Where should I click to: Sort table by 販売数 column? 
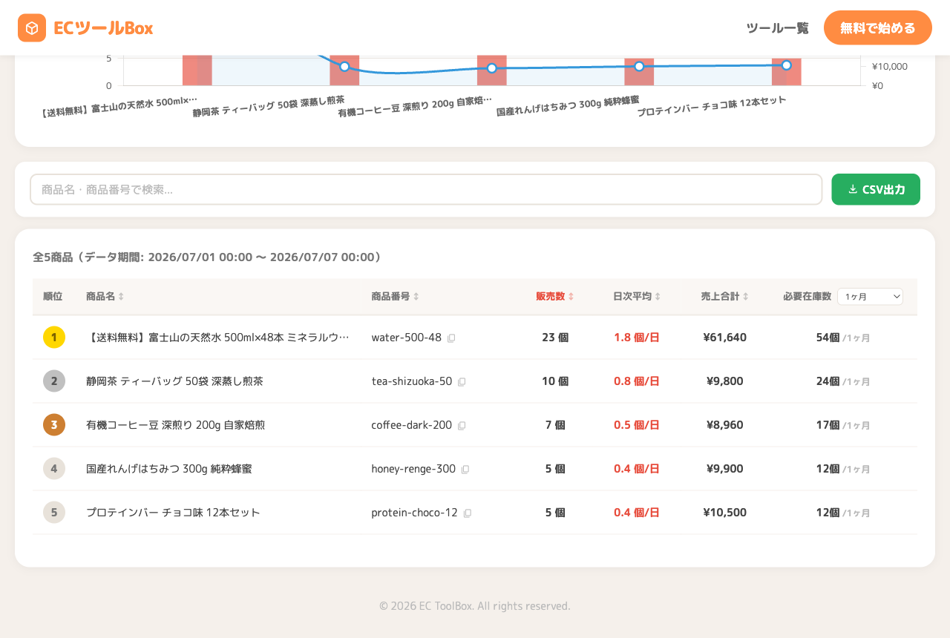[x=555, y=297]
